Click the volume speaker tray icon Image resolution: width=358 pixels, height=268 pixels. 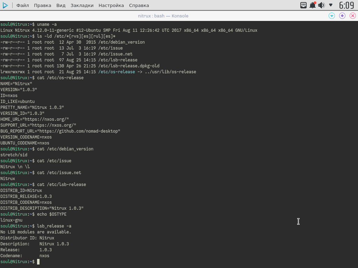pos(322,5)
